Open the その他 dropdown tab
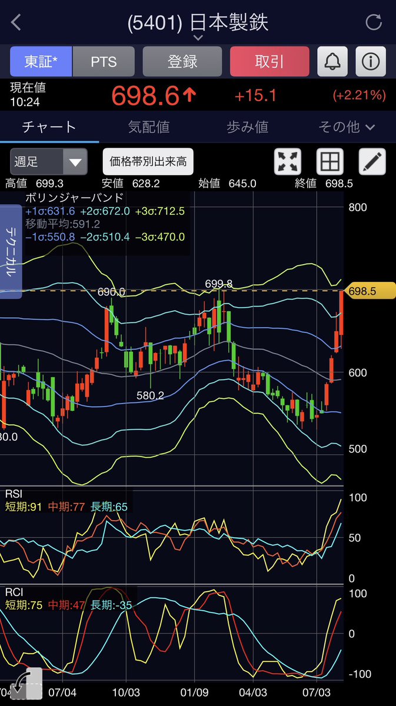 [x=347, y=126]
